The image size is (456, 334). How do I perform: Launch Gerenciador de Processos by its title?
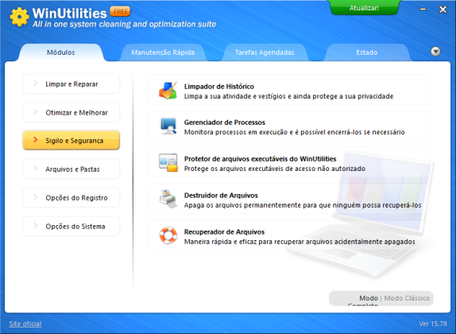click(225, 122)
